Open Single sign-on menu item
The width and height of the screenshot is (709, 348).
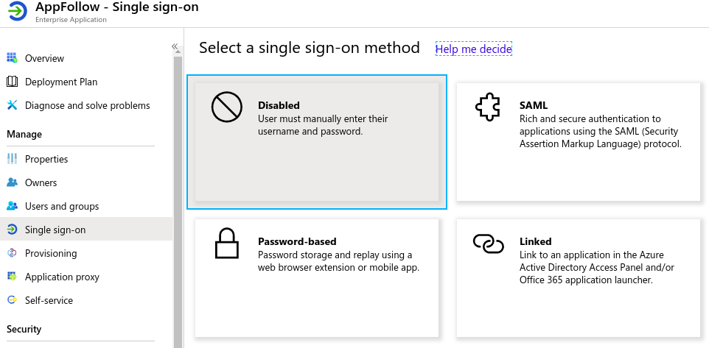click(86, 230)
